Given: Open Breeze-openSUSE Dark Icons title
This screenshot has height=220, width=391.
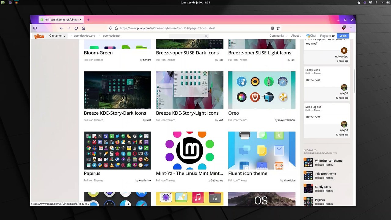Looking at the screenshot, I should [x=187, y=53].
